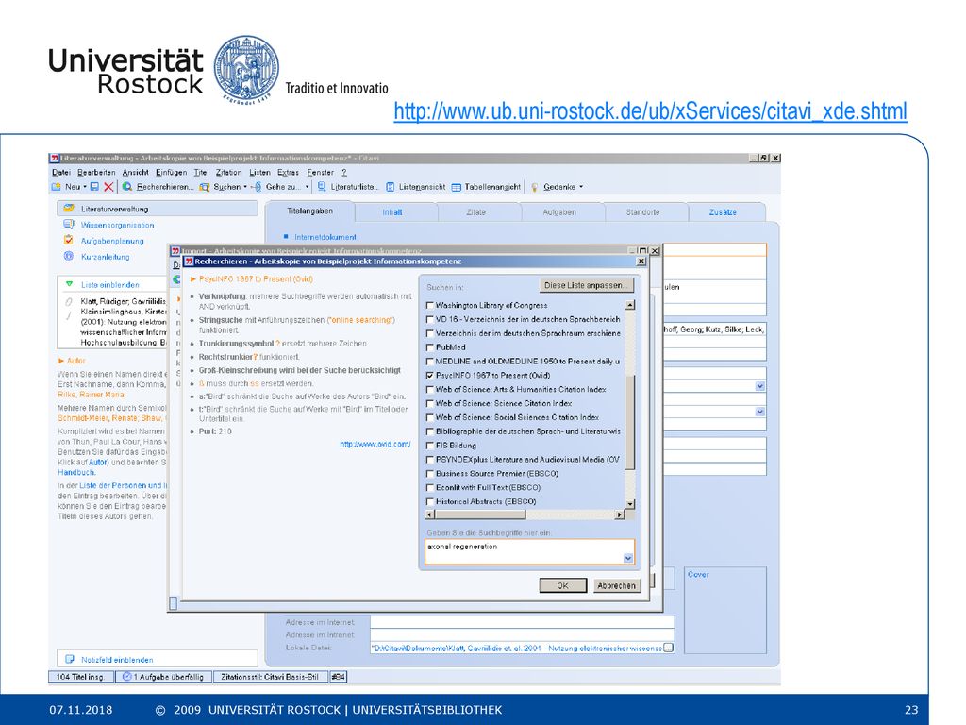
Task: Open Aufgabenplanung in sidebar
Action: coord(112,241)
